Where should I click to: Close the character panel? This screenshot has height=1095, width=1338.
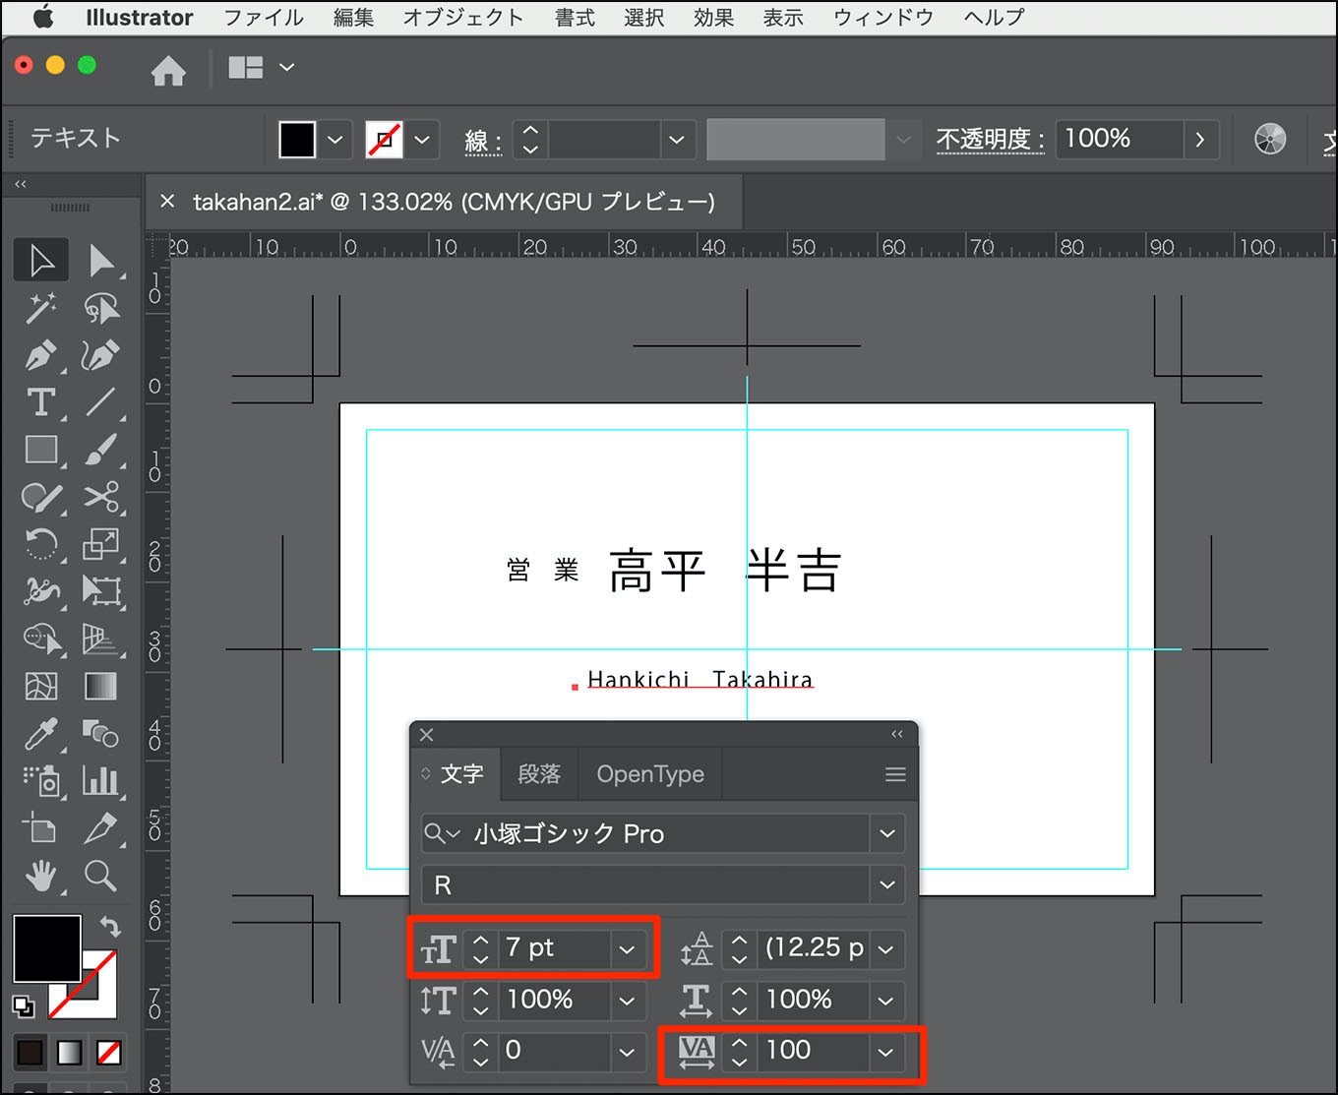point(426,734)
